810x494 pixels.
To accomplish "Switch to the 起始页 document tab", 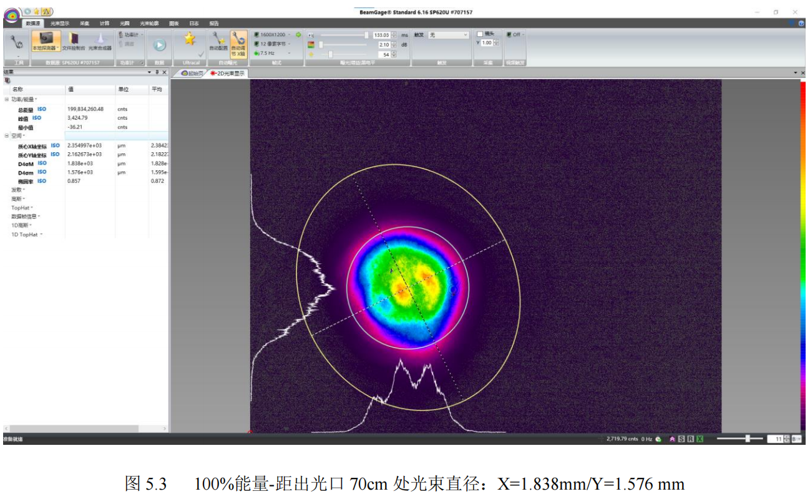I will tap(192, 73).
